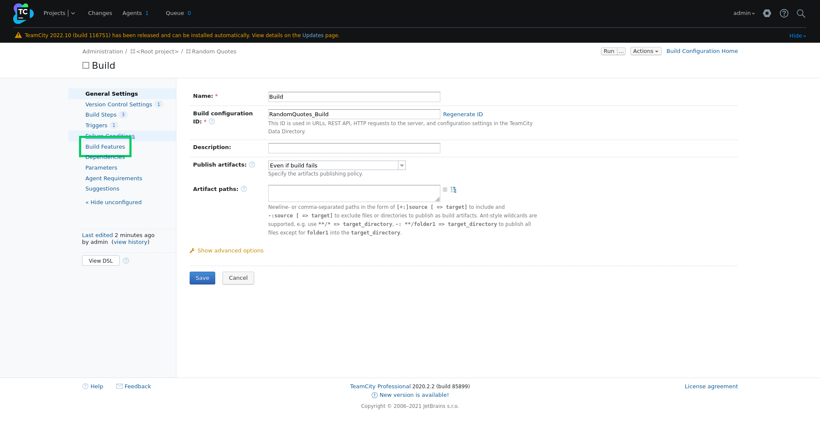Click the new version info icon in footer
The height and width of the screenshot is (425, 820).
375,396
